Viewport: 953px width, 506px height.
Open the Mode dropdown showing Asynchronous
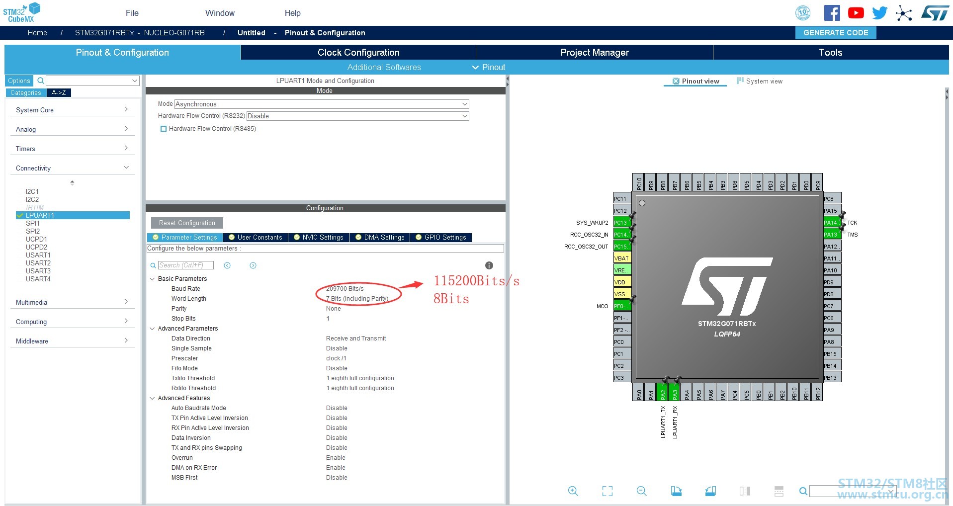pyautogui.click(x=322, y=104)
